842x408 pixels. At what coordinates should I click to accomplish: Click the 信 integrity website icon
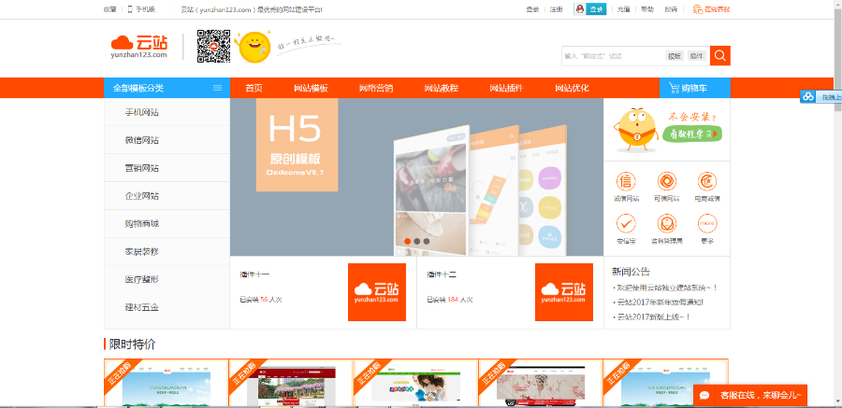pos(626,181)
